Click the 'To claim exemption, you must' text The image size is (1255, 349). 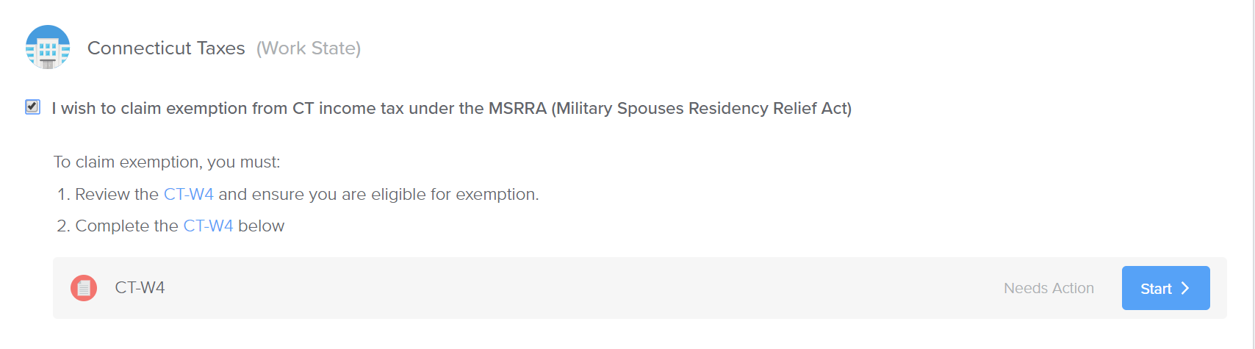tap(167, 162)
